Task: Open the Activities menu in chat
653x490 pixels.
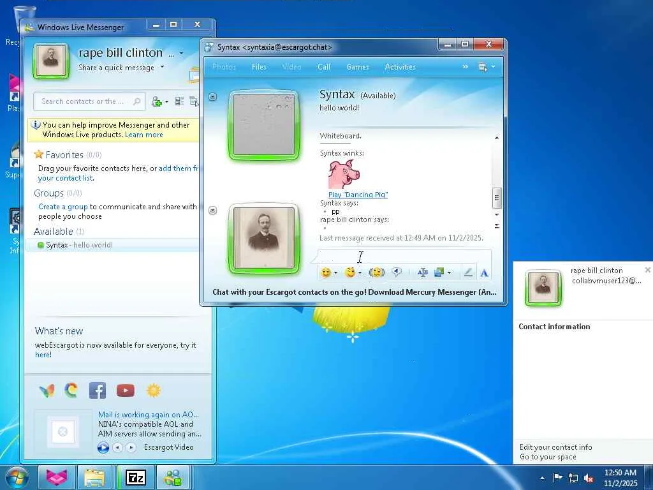Action: [400, 66]
